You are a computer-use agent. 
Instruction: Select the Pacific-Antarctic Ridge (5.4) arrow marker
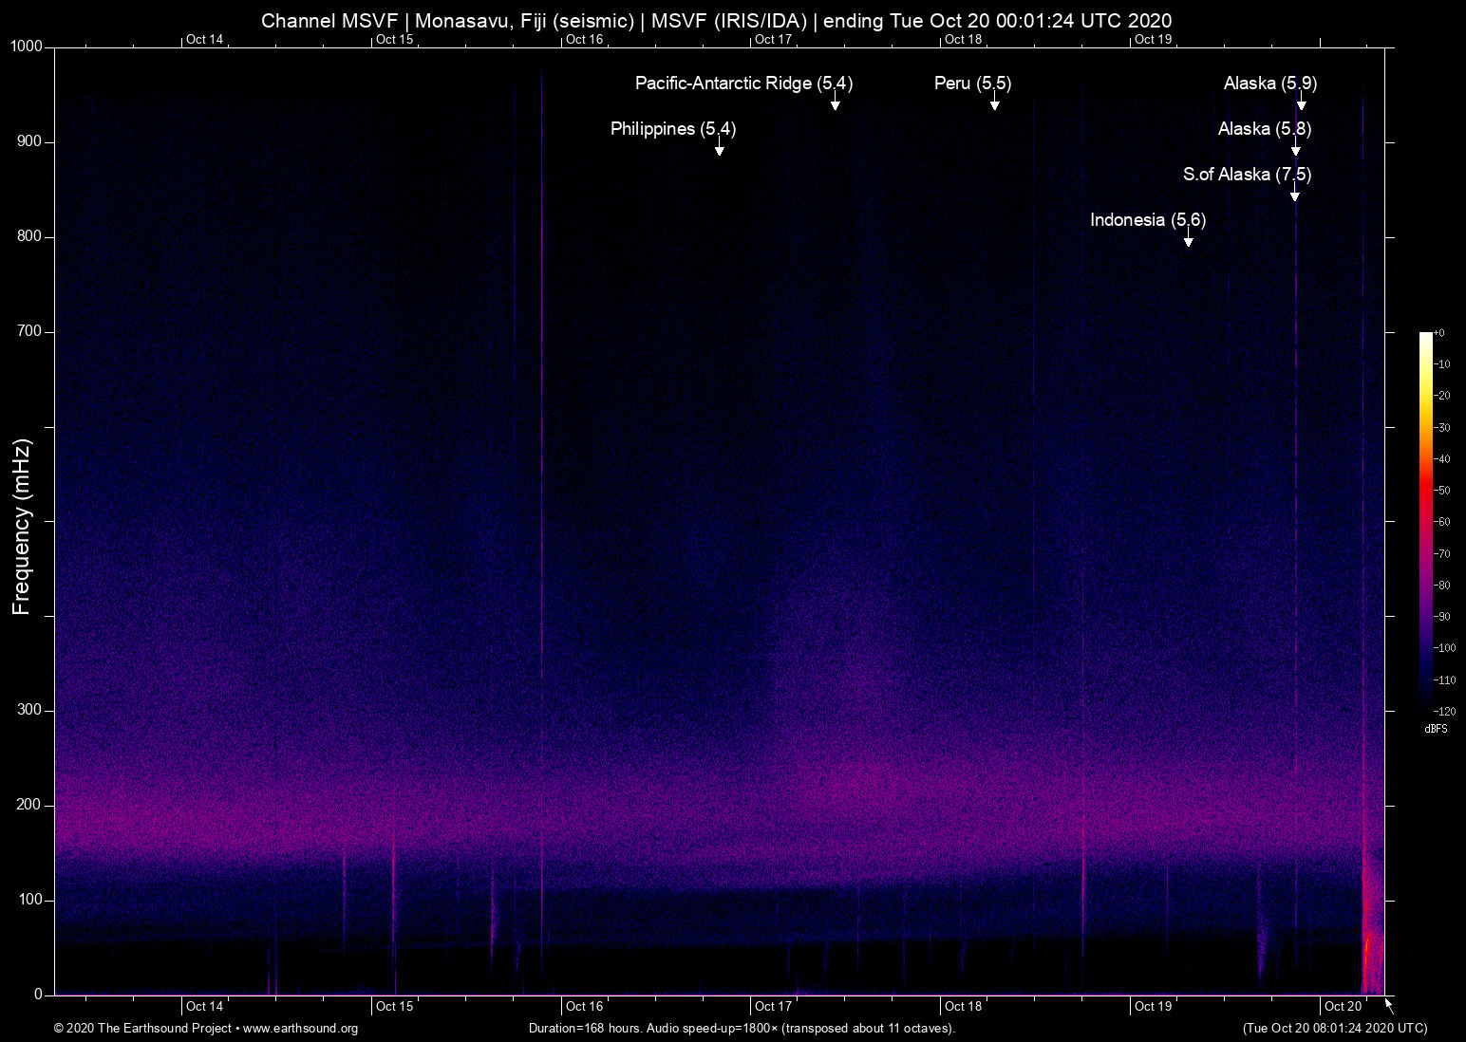pos(836,103)
